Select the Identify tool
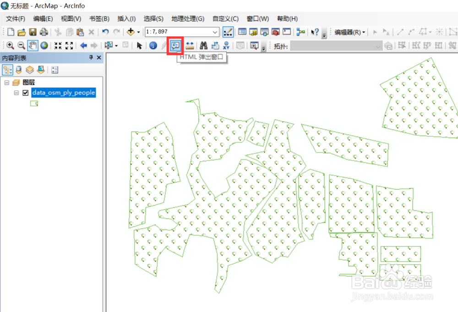The image size is (458, 312). (153, 45)
